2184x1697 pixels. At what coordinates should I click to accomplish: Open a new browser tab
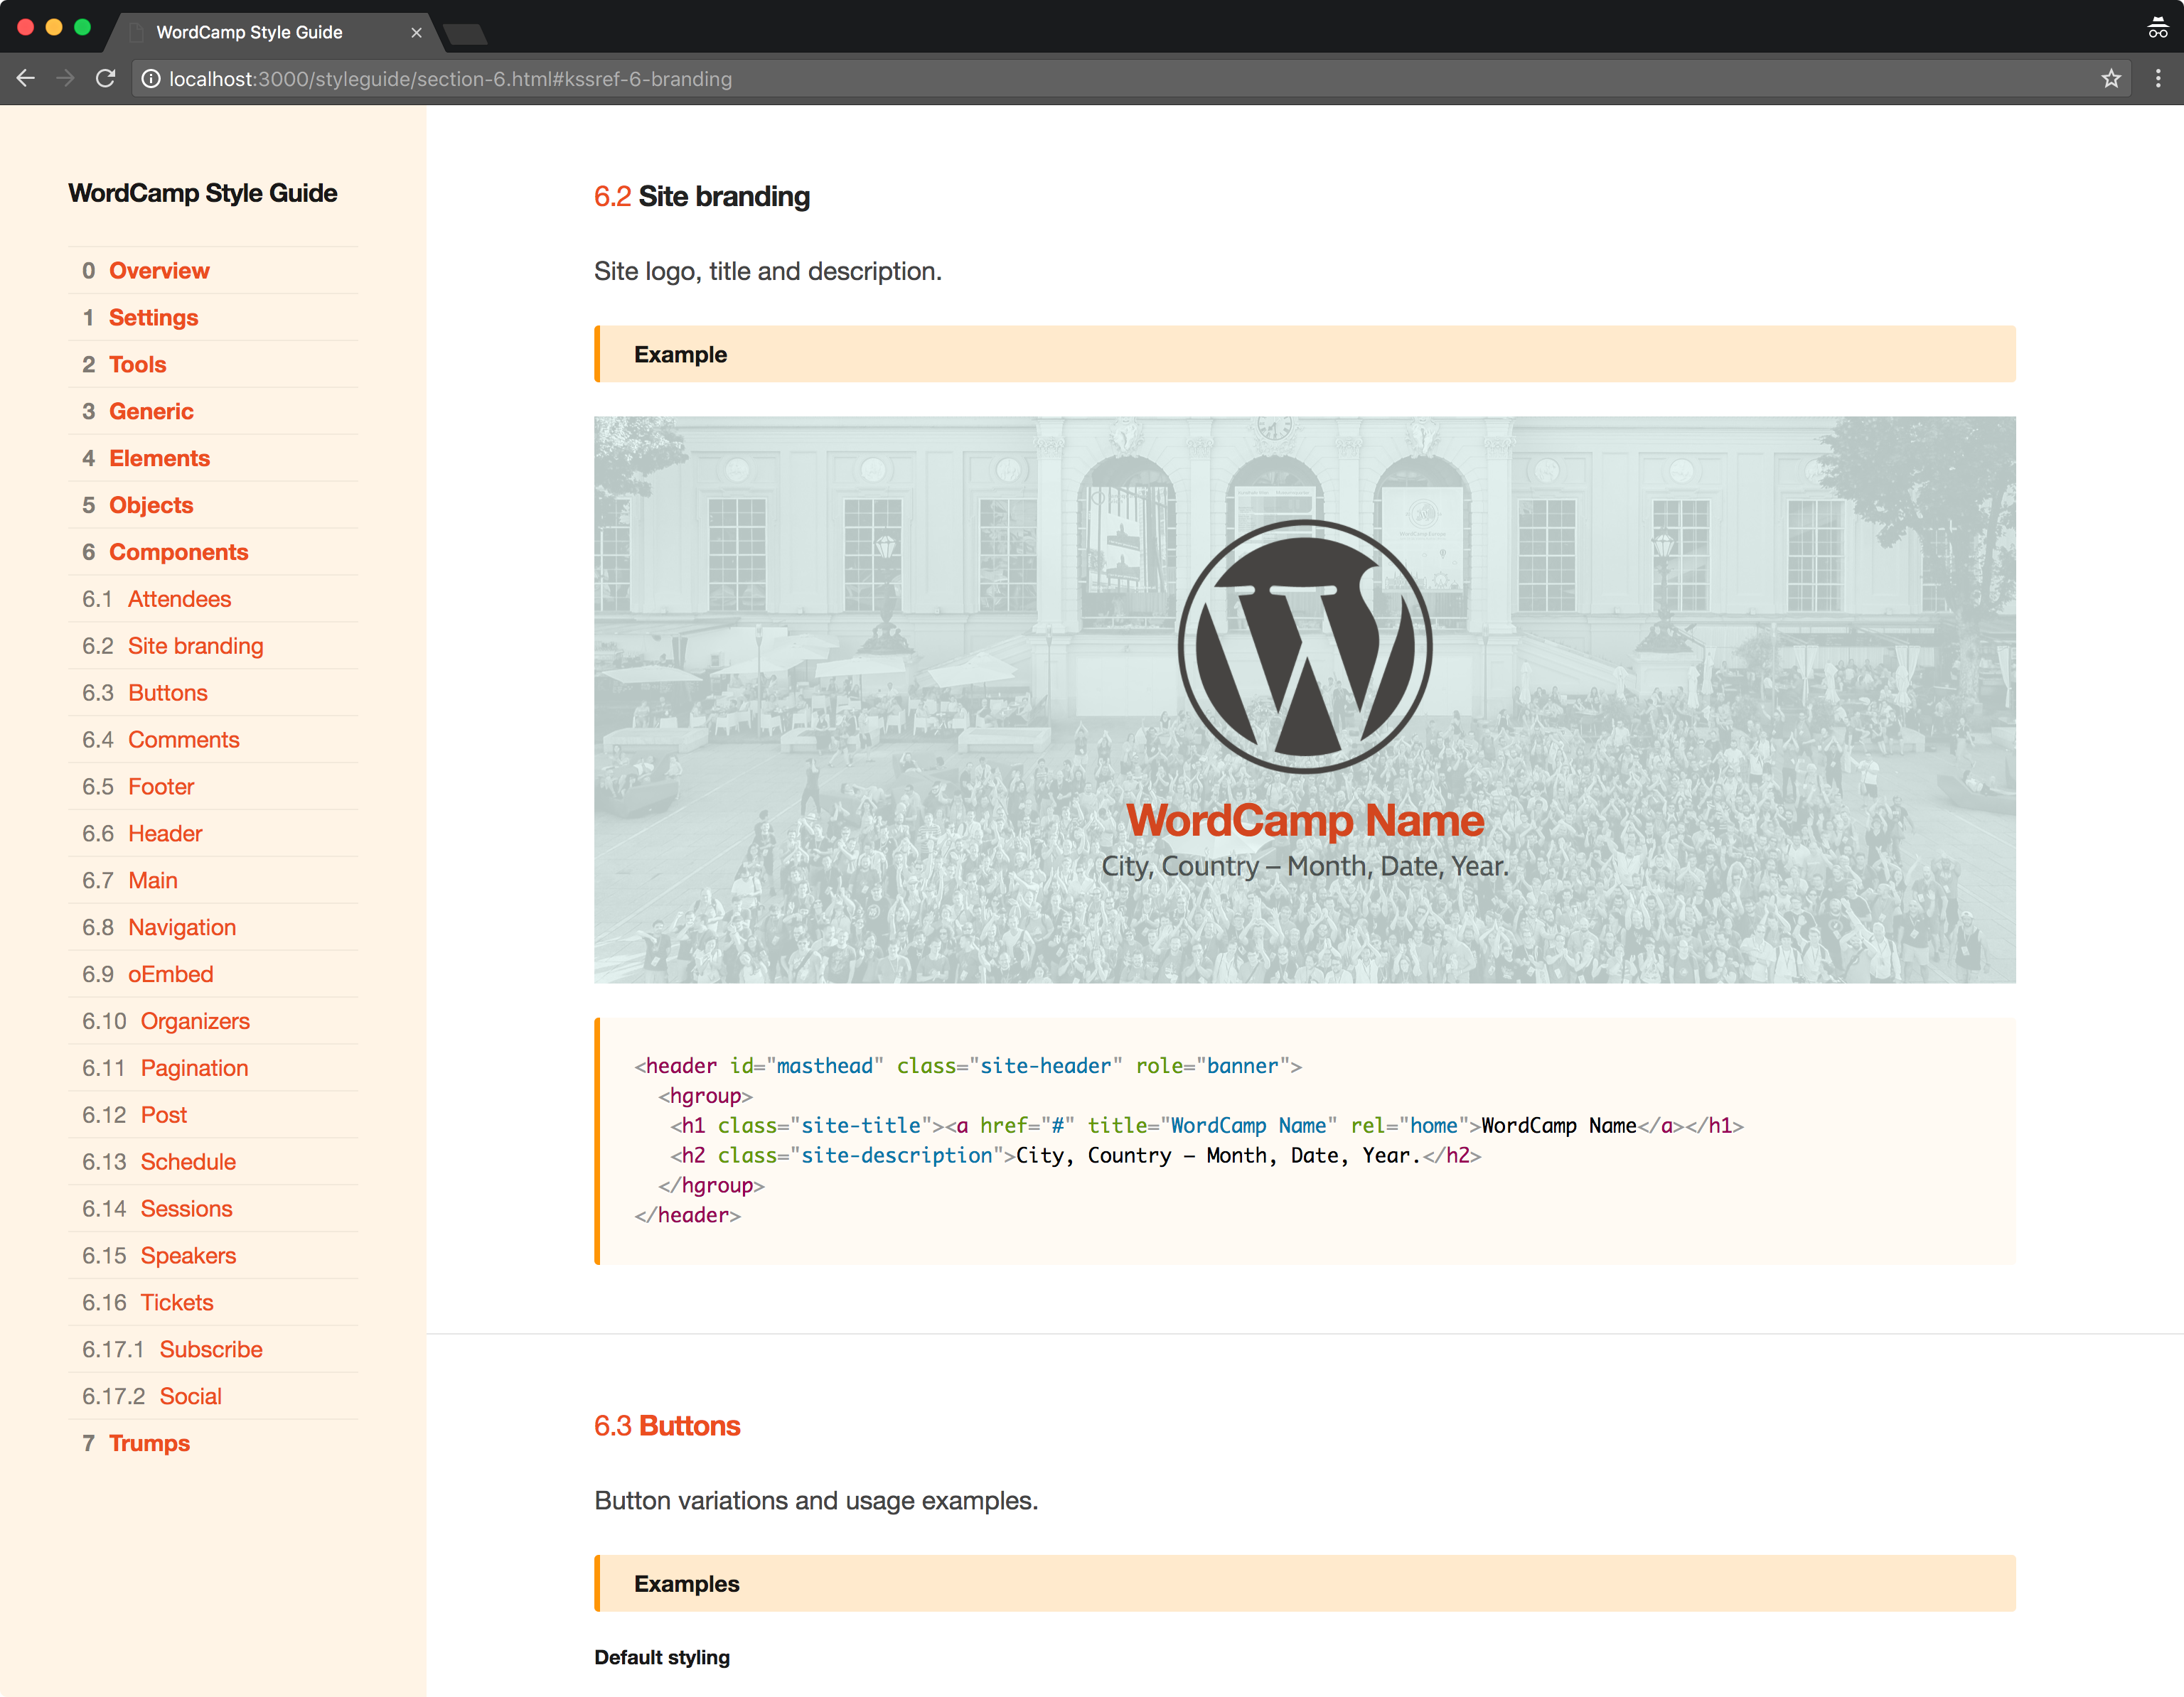point(465,34)
